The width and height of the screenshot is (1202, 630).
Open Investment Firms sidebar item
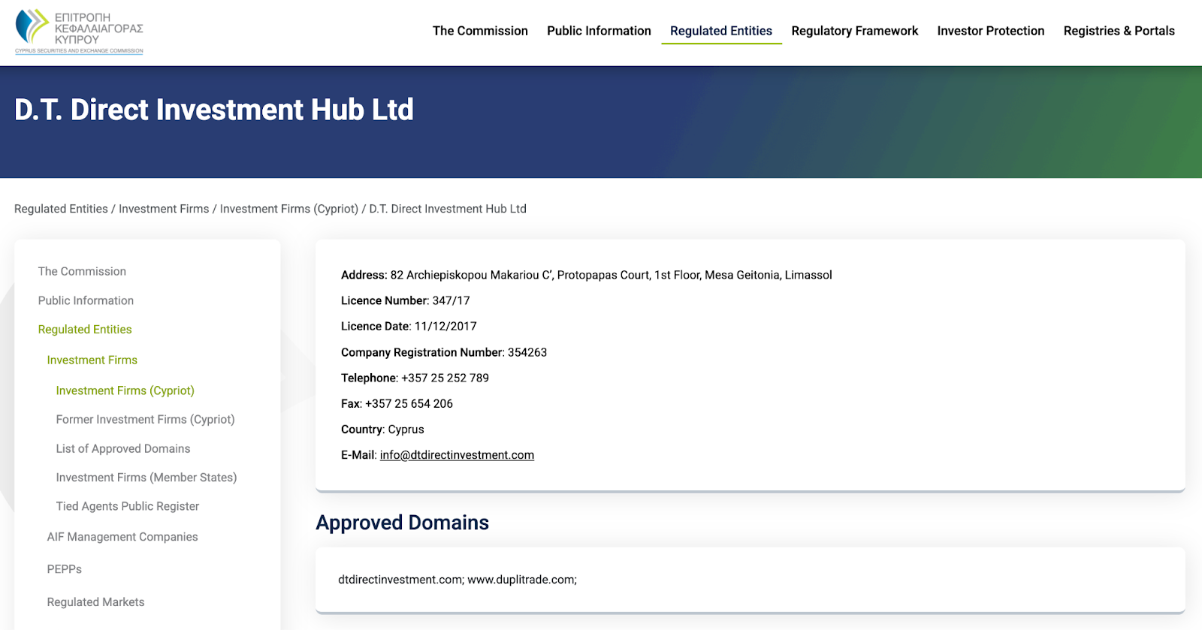pyautogui.click(x=92, y=360)
